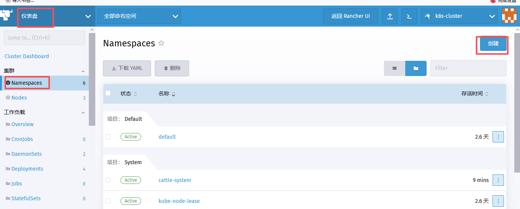Click the Active badge for default

131,137
